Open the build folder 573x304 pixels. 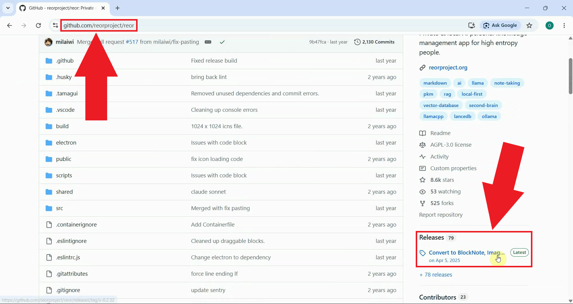pos(62,126)
